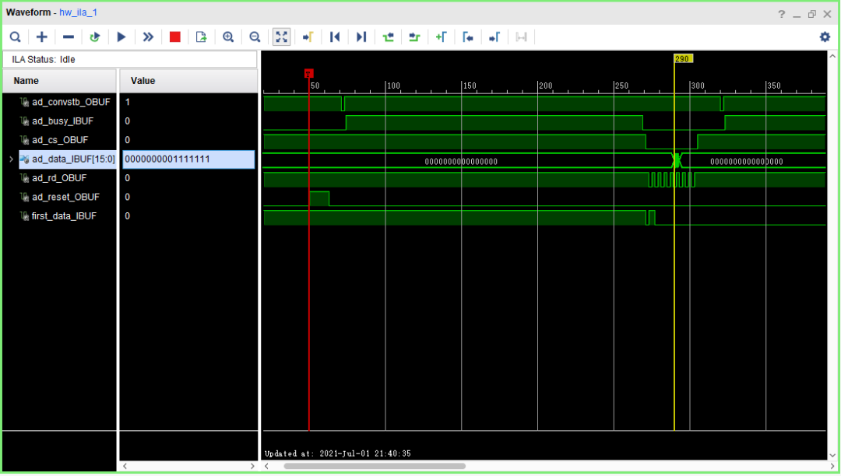Click the value 1 of ad_convstb_OBUF
Image resolution: width=841 pixels, height=476 pixels.
128,102
